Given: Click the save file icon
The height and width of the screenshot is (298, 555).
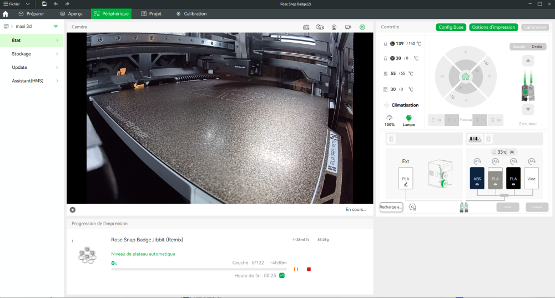Looking at the screenshot, I should tap(44, 4).
